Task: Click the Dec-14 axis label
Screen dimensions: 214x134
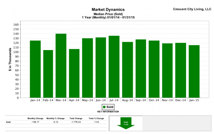Action: (x=181, y=100)
